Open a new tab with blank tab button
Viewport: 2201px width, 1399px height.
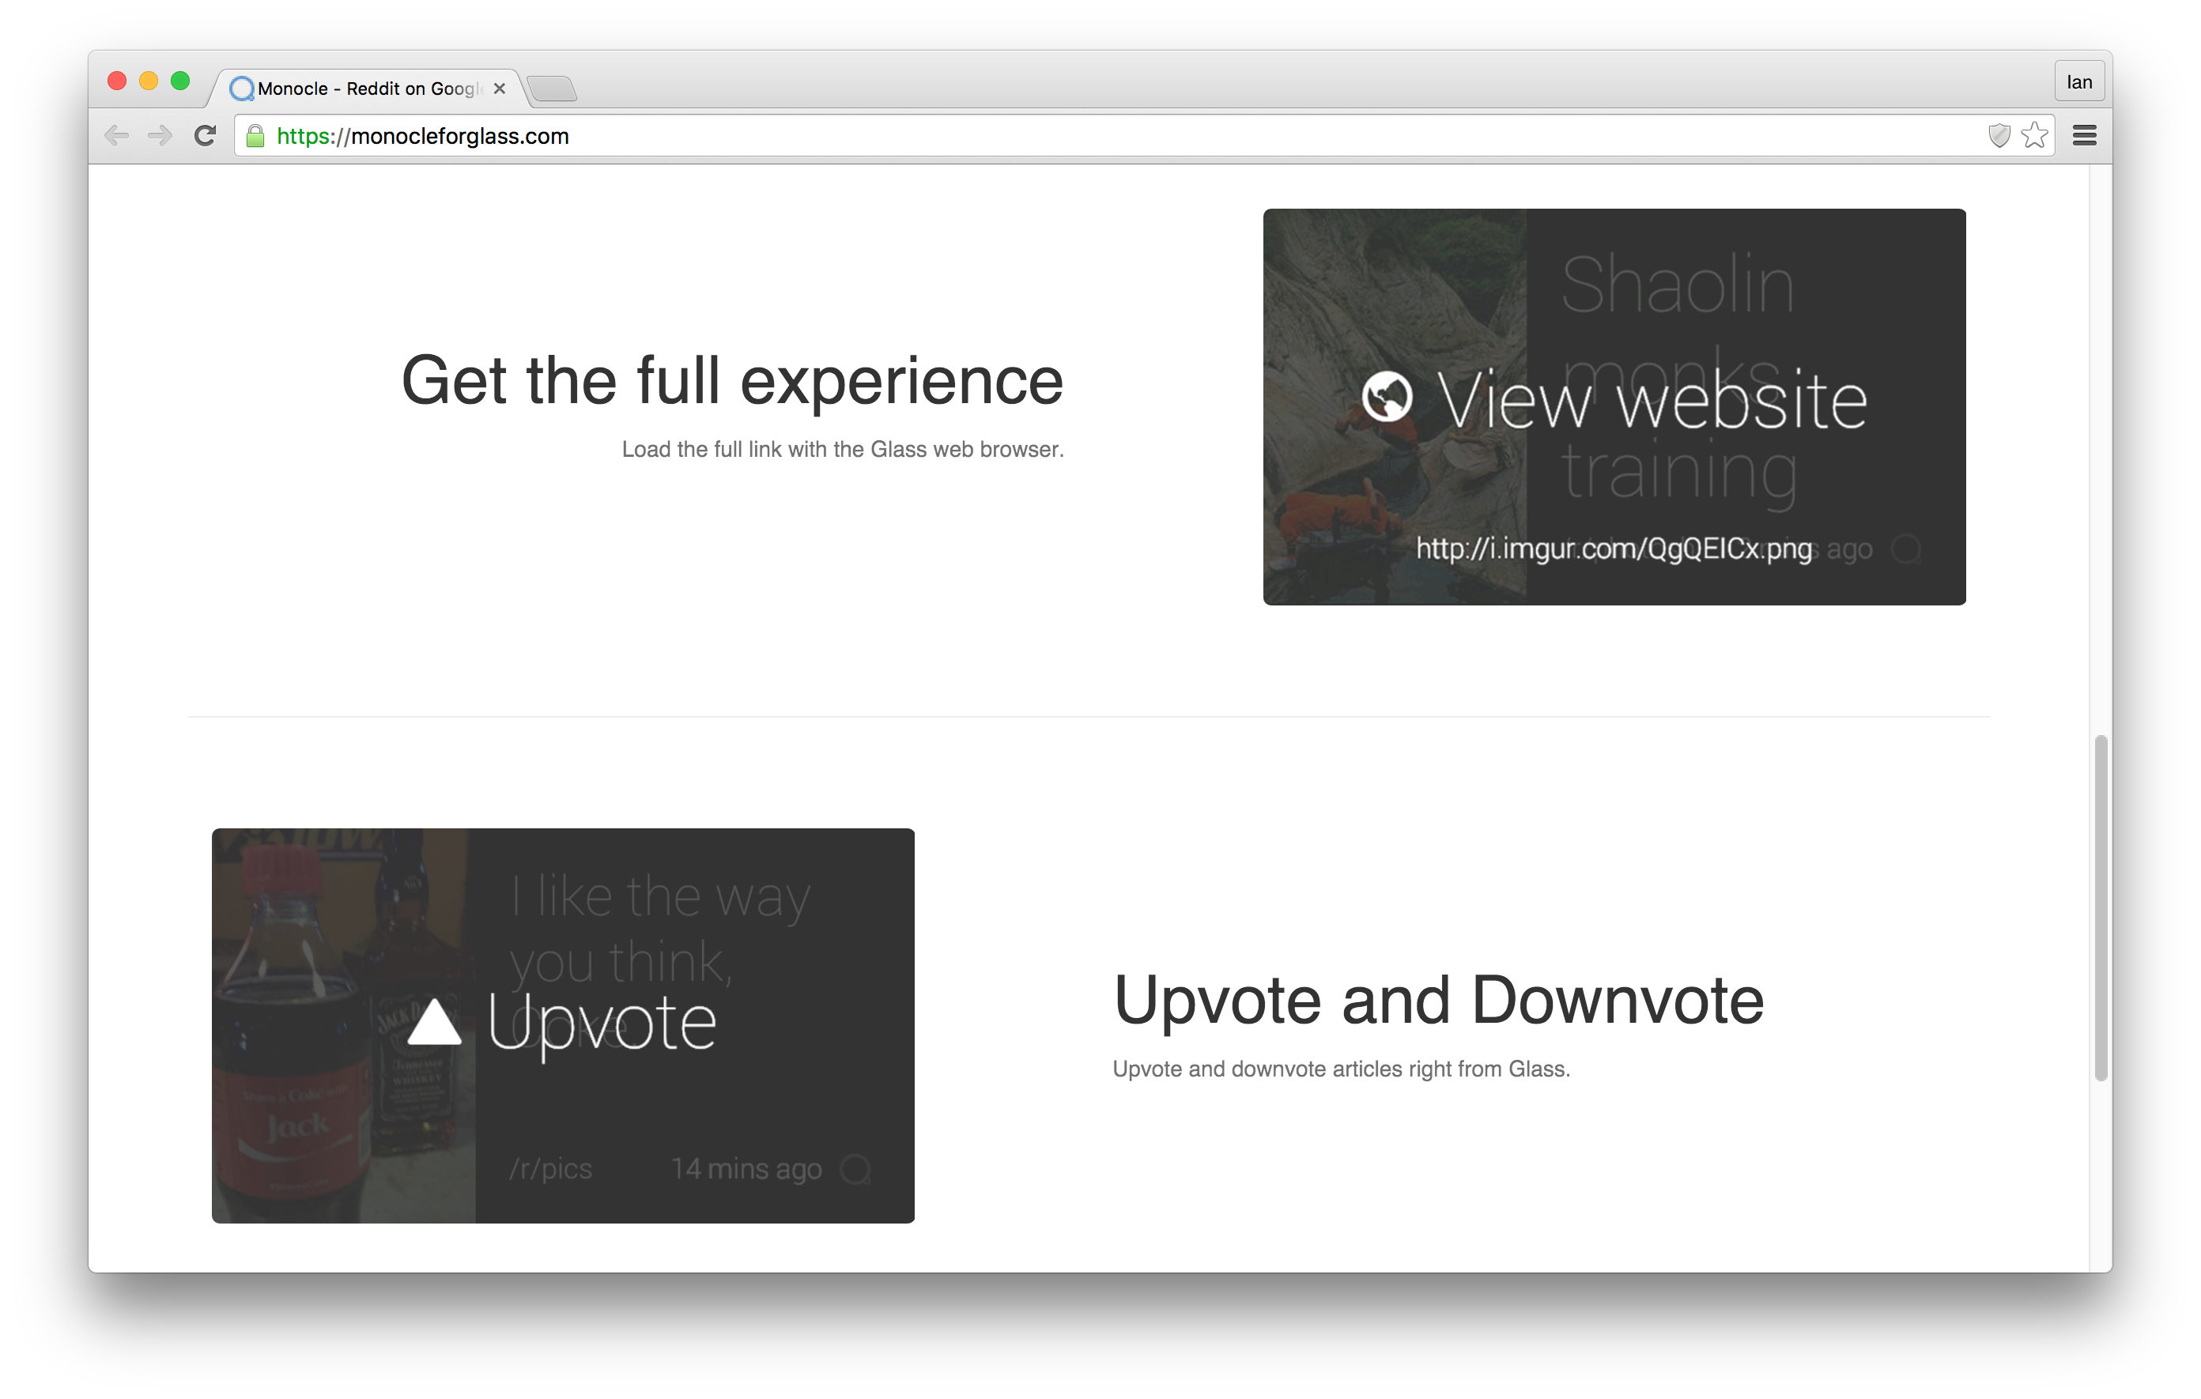coord(552,89)
